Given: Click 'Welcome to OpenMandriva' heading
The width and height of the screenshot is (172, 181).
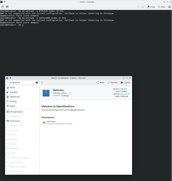Looking at the screenshot, I should tap(58, 106).
